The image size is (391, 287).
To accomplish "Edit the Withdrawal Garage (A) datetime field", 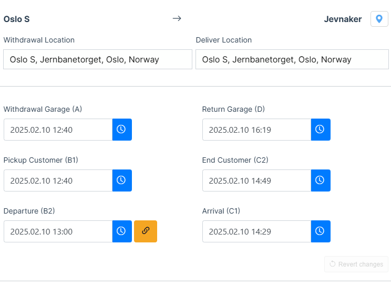I will pos(58,130).
